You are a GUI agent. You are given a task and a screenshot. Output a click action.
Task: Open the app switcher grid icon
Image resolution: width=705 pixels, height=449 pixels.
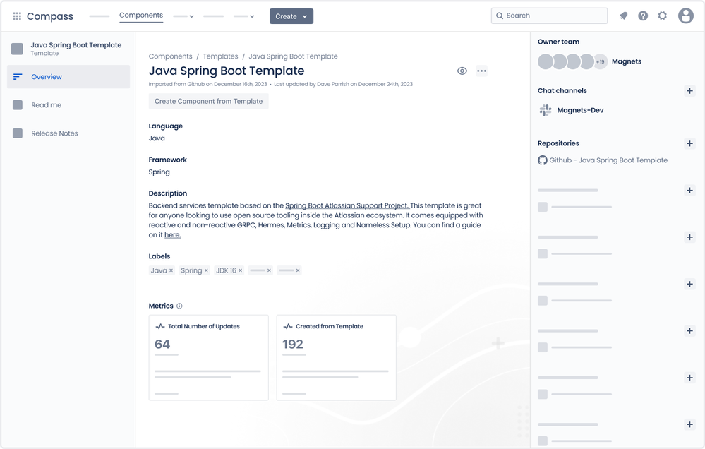17,16
